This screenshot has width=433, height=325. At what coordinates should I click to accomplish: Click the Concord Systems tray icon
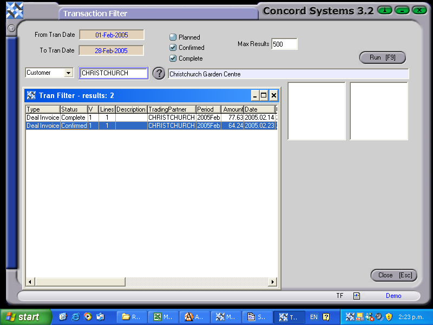[x=350, y=316]
